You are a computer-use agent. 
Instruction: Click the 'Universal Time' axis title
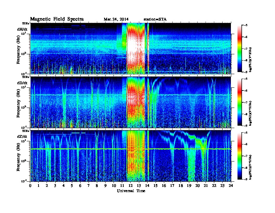tap(131, 191)
